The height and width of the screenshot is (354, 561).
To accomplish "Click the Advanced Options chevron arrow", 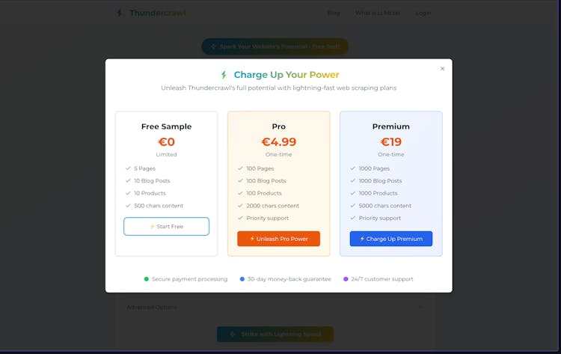I will [420, 307].
